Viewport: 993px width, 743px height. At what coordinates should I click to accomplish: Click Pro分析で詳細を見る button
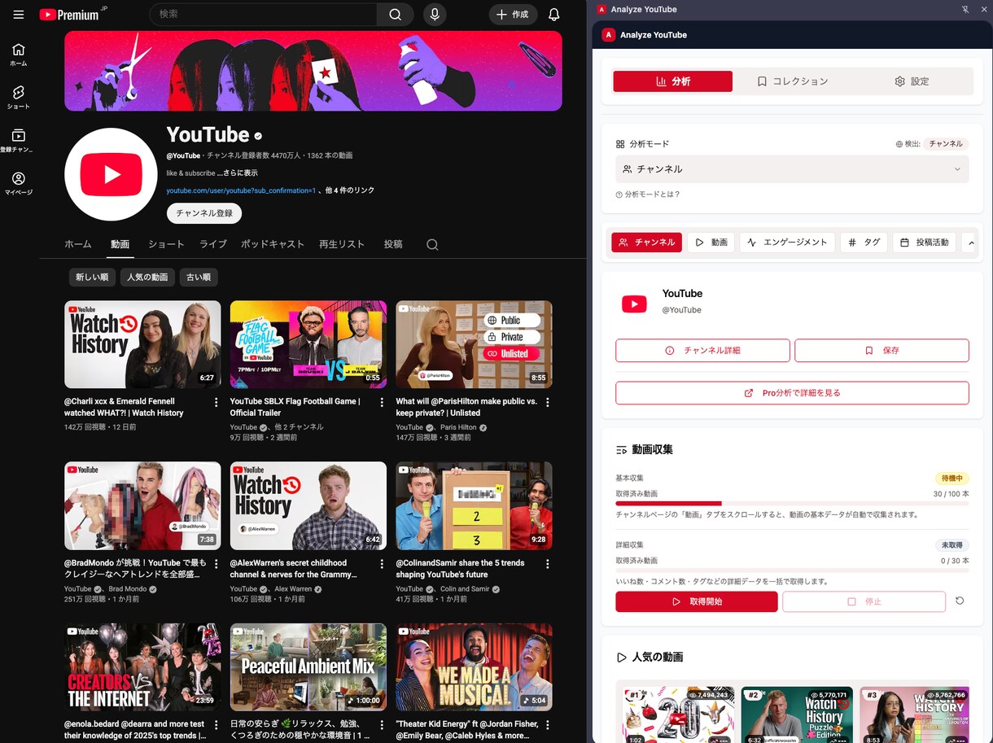792,393
